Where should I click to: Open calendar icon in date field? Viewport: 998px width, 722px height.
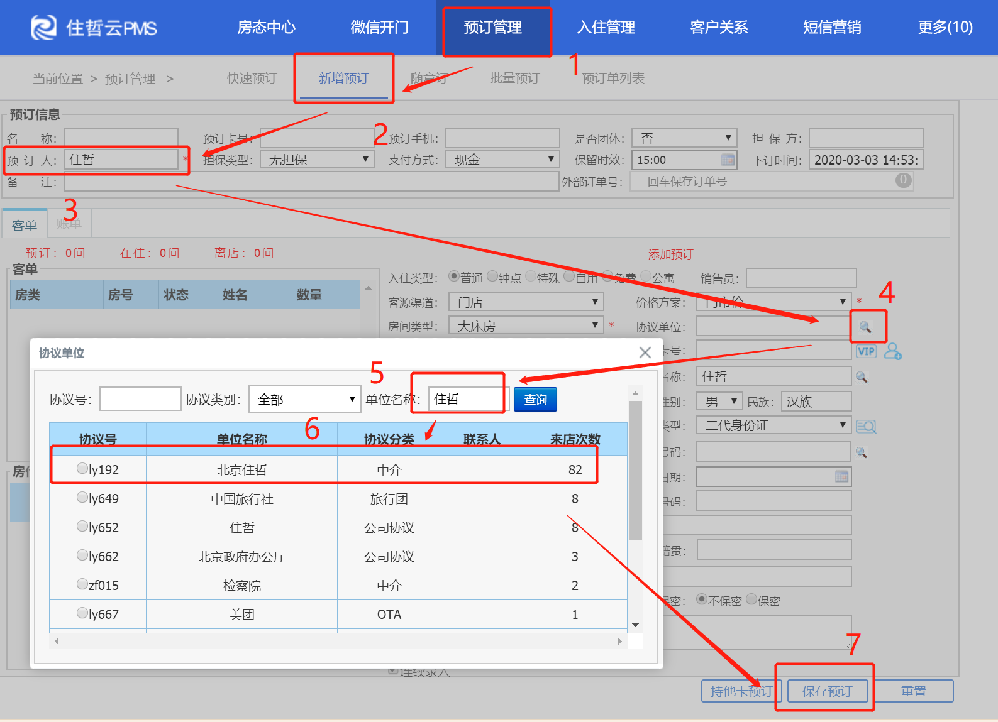tap(841, 477)
